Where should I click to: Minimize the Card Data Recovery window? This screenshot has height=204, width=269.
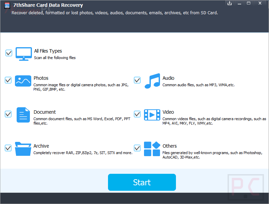pyautogui.click(x=239, y=3)
